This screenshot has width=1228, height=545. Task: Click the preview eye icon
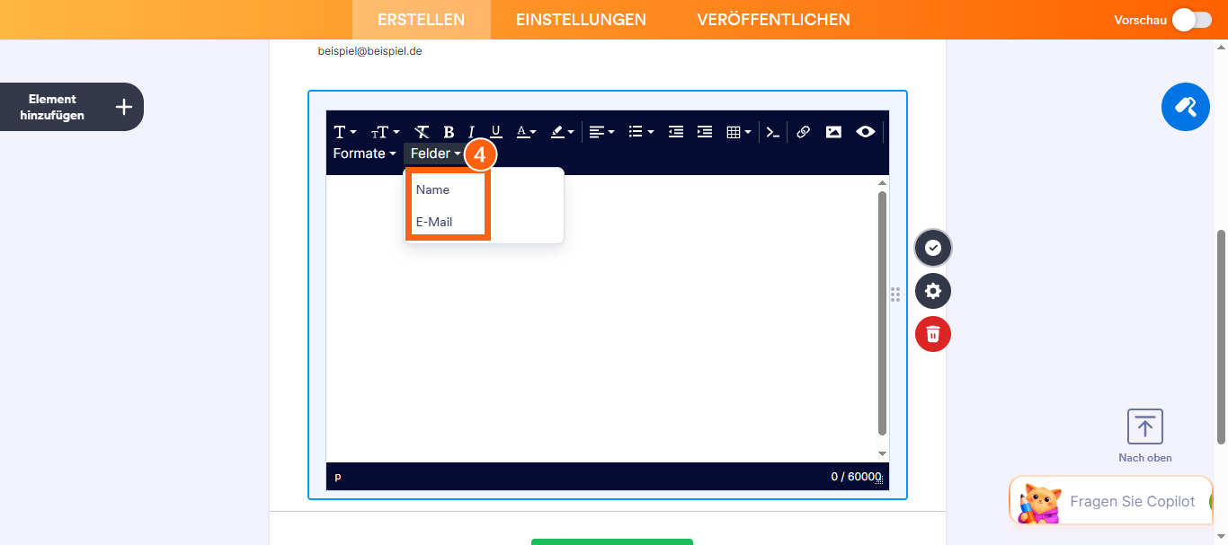pos(865,132)
